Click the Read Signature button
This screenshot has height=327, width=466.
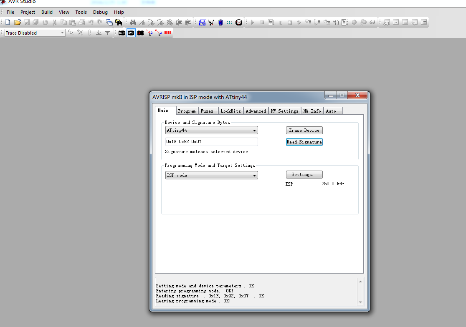(x=304, y=142)
